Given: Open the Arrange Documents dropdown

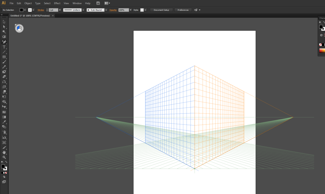Looking at the screenshot, I should point(107,3).
